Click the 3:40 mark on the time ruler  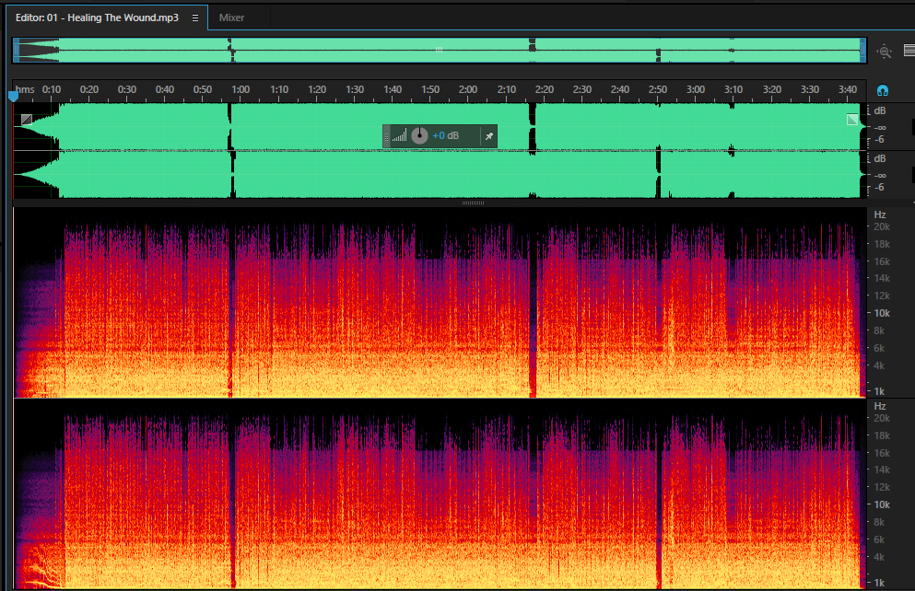point(848,90)
